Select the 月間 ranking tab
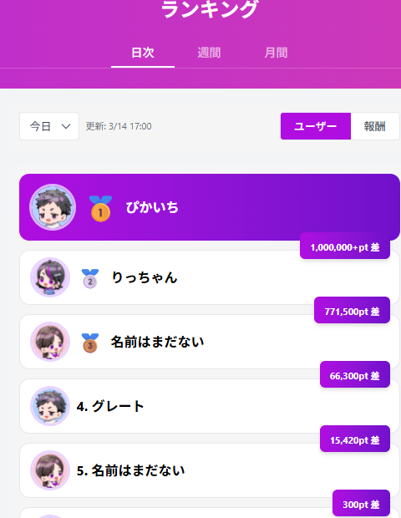401x518 pixels. [276, 53]
